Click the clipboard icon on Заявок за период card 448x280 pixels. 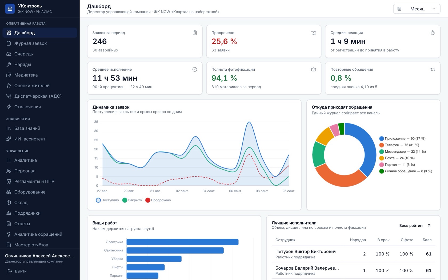point(195,33)
